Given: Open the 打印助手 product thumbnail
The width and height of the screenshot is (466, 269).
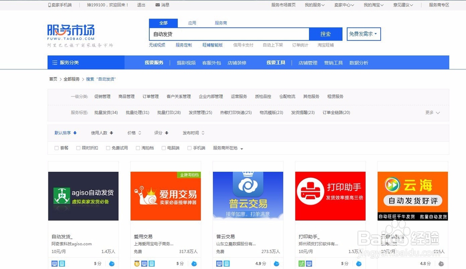Looking at the screenshot, I should pos(330,196).
